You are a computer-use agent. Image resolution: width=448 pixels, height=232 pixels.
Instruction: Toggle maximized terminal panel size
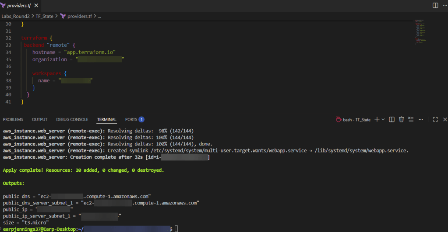(x=435, y=119)
